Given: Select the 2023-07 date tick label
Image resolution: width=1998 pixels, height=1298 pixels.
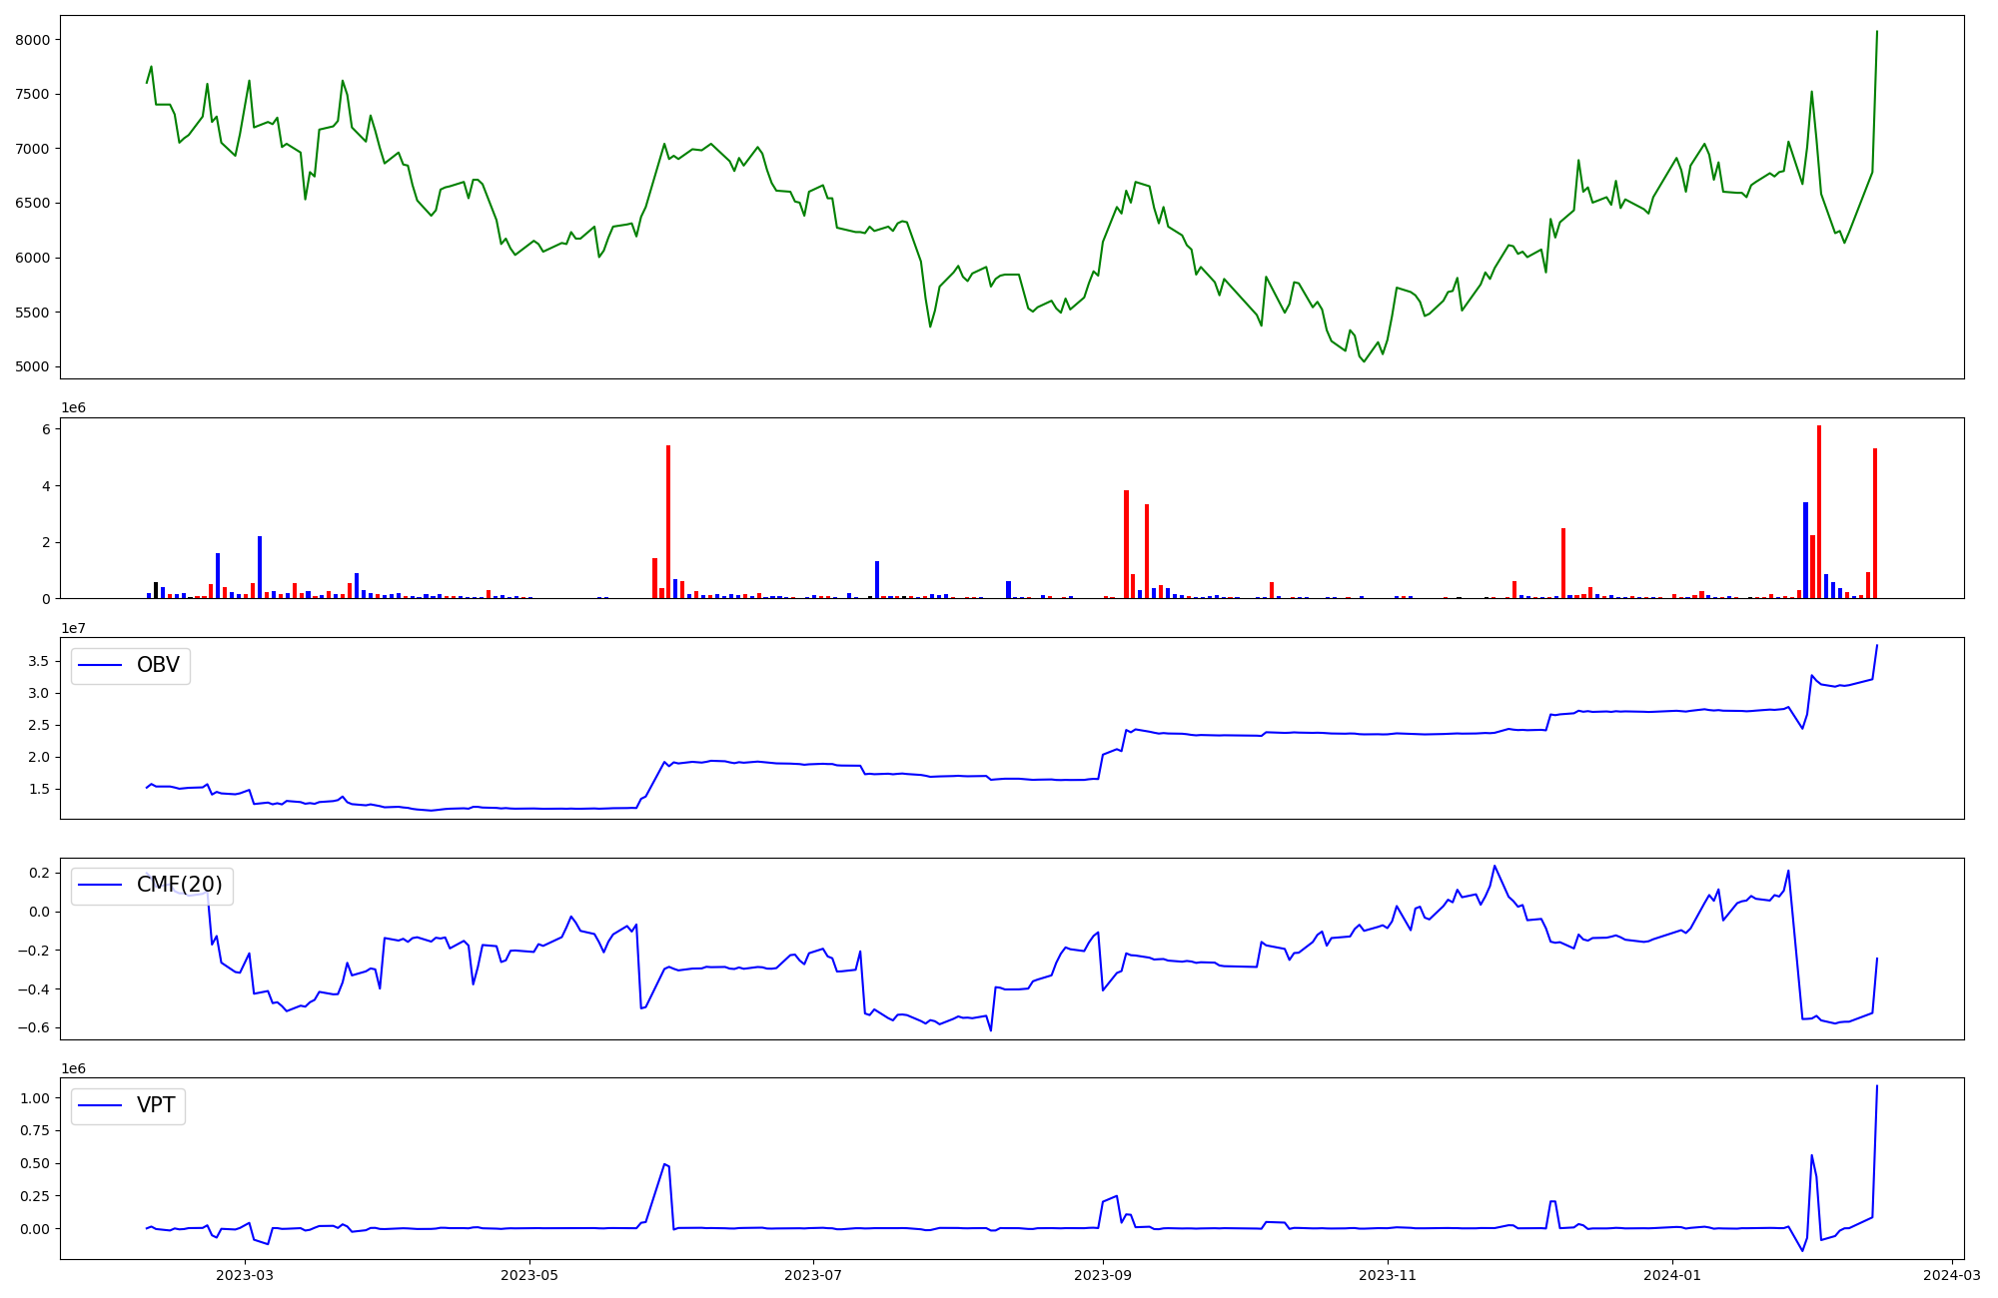Looking at the screenshot, I should [x=813, y=1274].
